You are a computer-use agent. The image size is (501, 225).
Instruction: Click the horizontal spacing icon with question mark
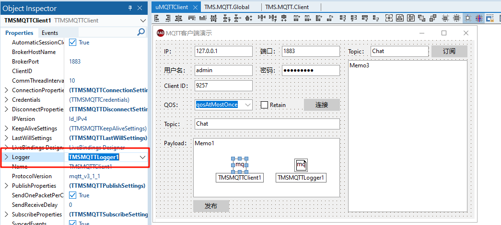click(x=273, y=18)
